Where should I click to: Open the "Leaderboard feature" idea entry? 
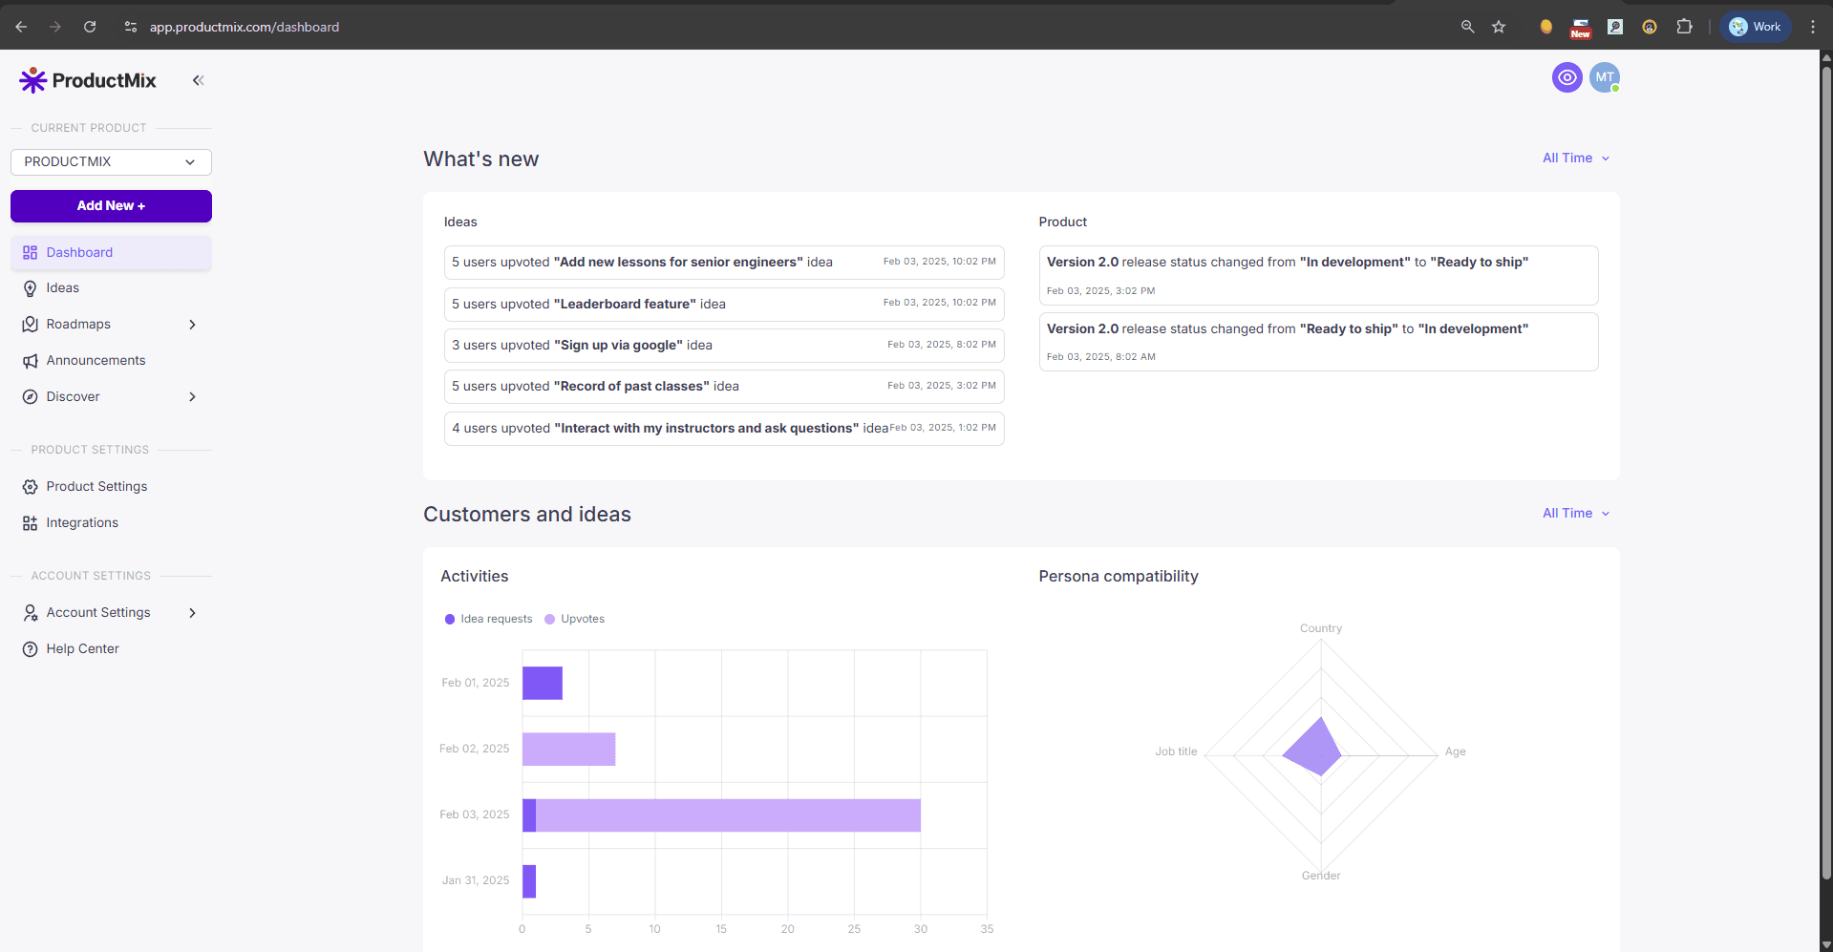pos(723,305)
